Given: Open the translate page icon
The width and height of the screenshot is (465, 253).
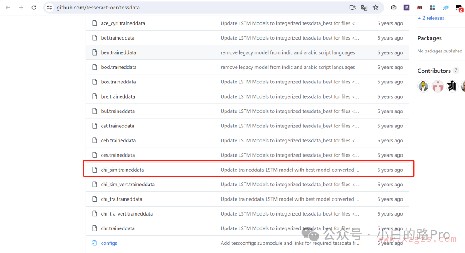Looking at the screenshot, I should pos(364,8).
